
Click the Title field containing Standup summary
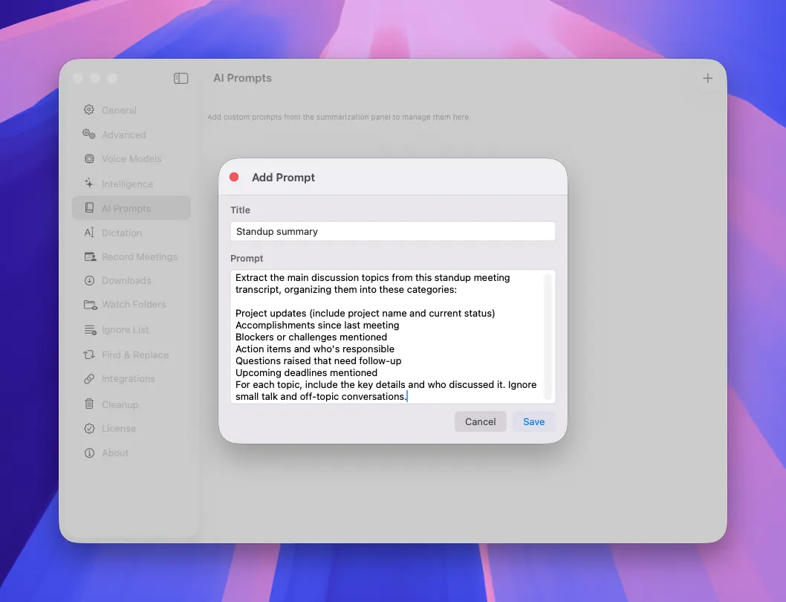point(392,231)
